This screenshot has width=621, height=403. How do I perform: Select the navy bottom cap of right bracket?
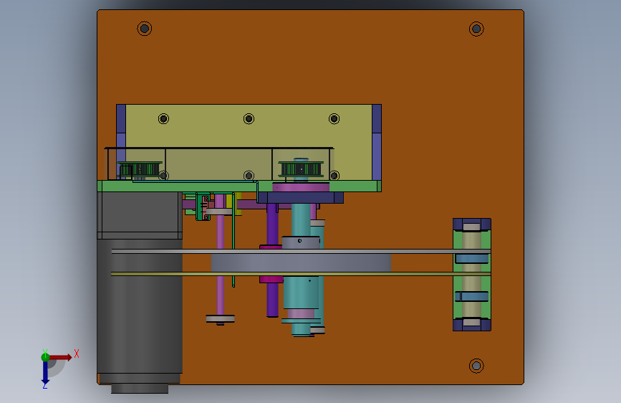tap(472, 324)
